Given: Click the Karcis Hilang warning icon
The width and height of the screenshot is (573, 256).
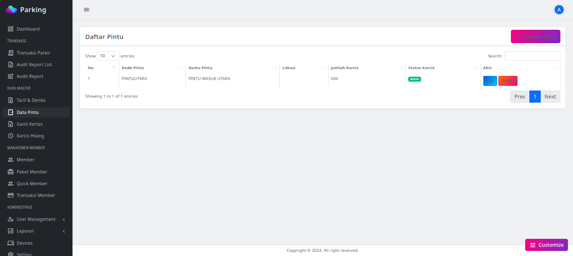Looking at the screenshot, I should 11,136.
